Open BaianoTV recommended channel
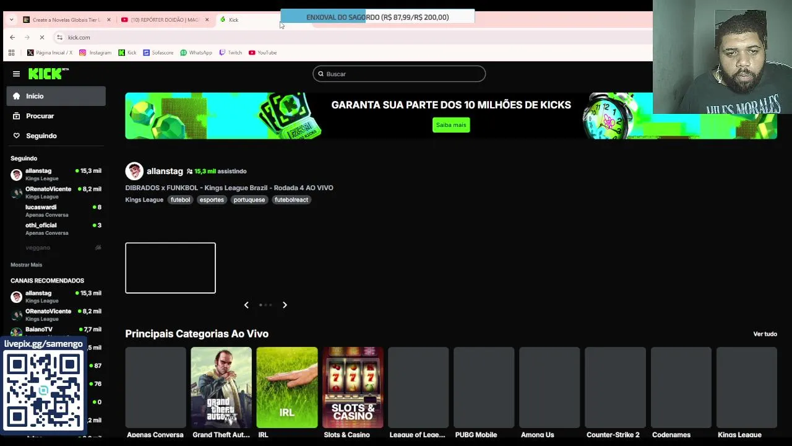The image size is (792, 446). coord(56,331)
